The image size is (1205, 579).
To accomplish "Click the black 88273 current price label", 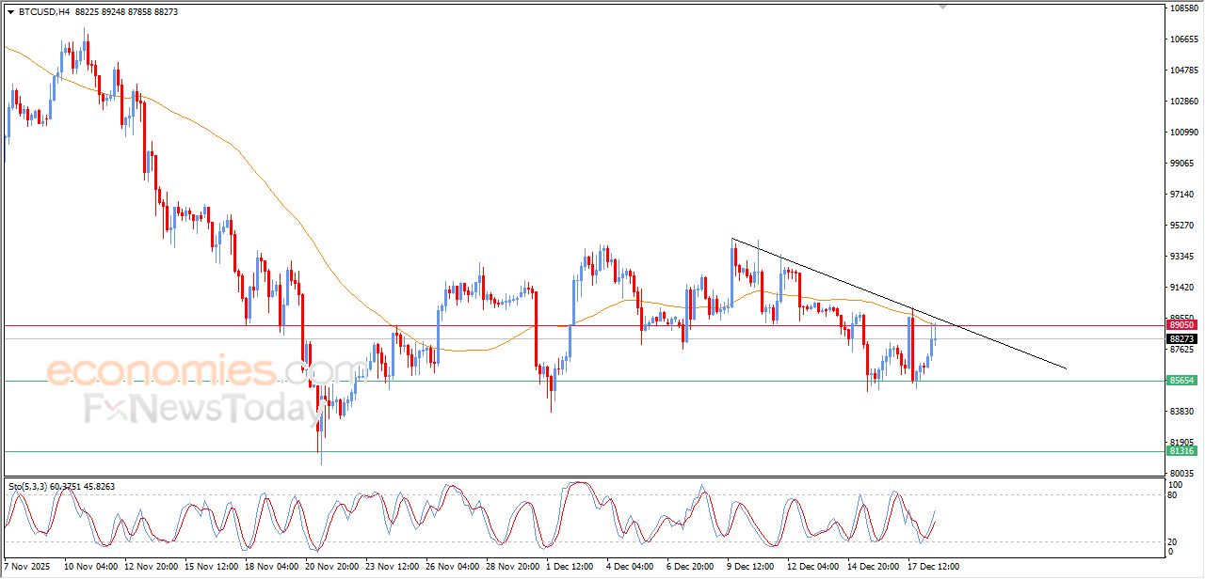I will [1181, 338].
